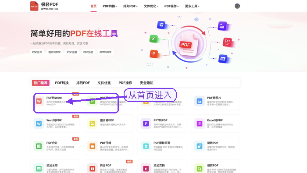This screenshot has width=307, height=173.
Task: Expand the 更多工具 dropdown menu
Action: tap(192, 6)
